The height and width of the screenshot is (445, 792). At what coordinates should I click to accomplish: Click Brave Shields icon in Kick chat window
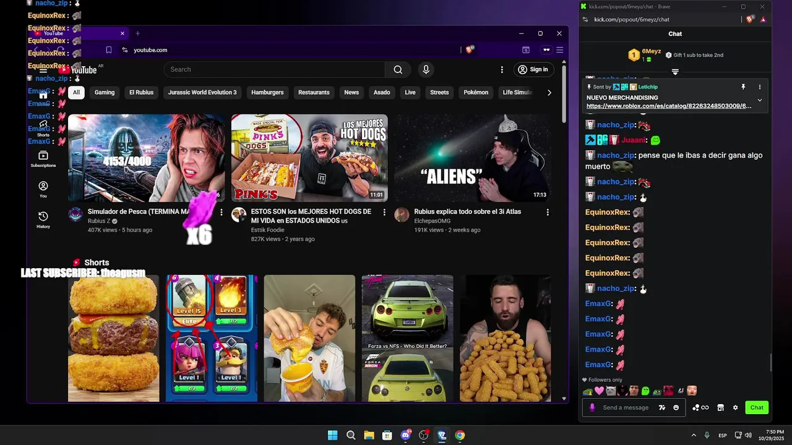coord(750,19)
